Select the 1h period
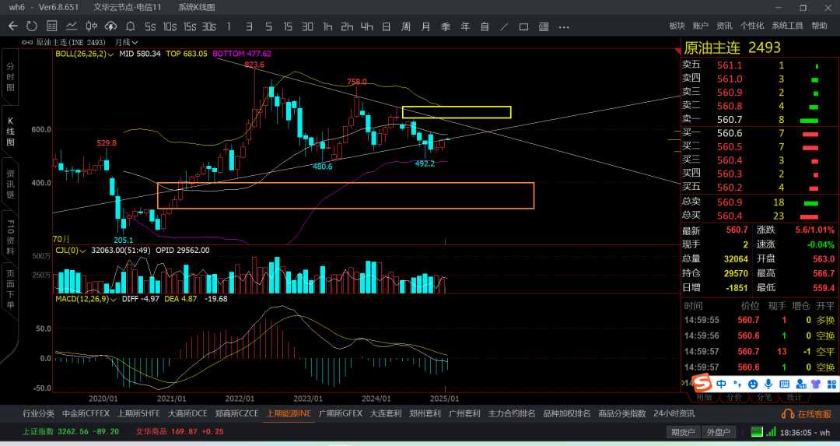The height and width of the screenshot is (446, 840). point(327,26)
